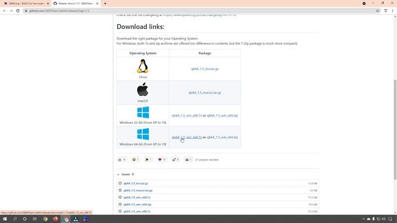Open the qb64_1.5_lnx.tar.gz link in Package column
Image resolution: width=397 pixels, height=223 pixels.
click(205, 69)
